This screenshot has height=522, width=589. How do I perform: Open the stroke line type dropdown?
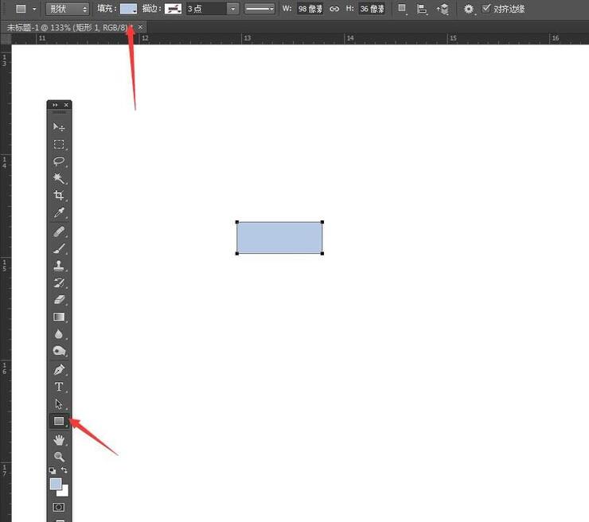pos(259,9)
